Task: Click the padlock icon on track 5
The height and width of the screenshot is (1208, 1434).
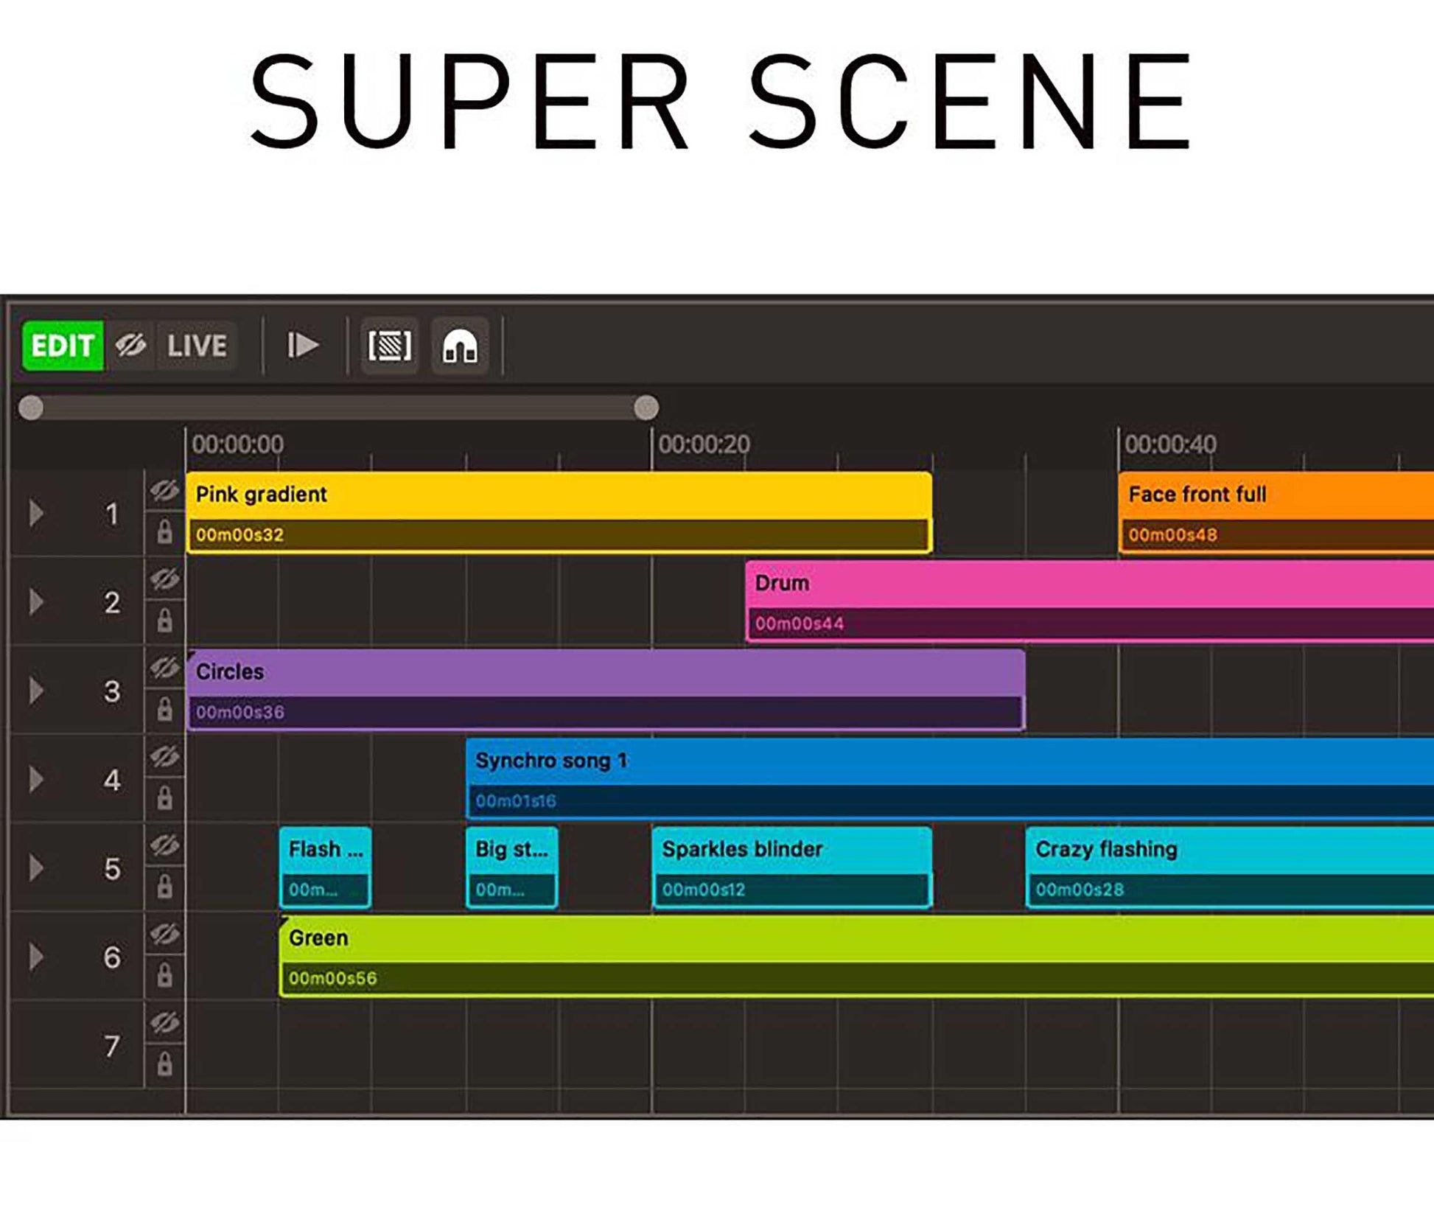Action: 164,886
